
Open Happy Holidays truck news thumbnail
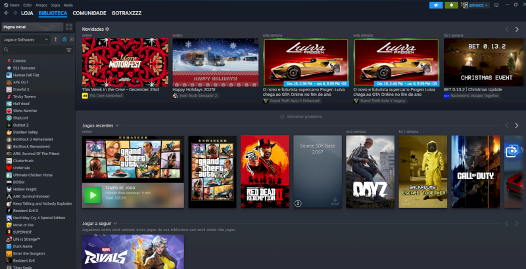click(216, 62)
